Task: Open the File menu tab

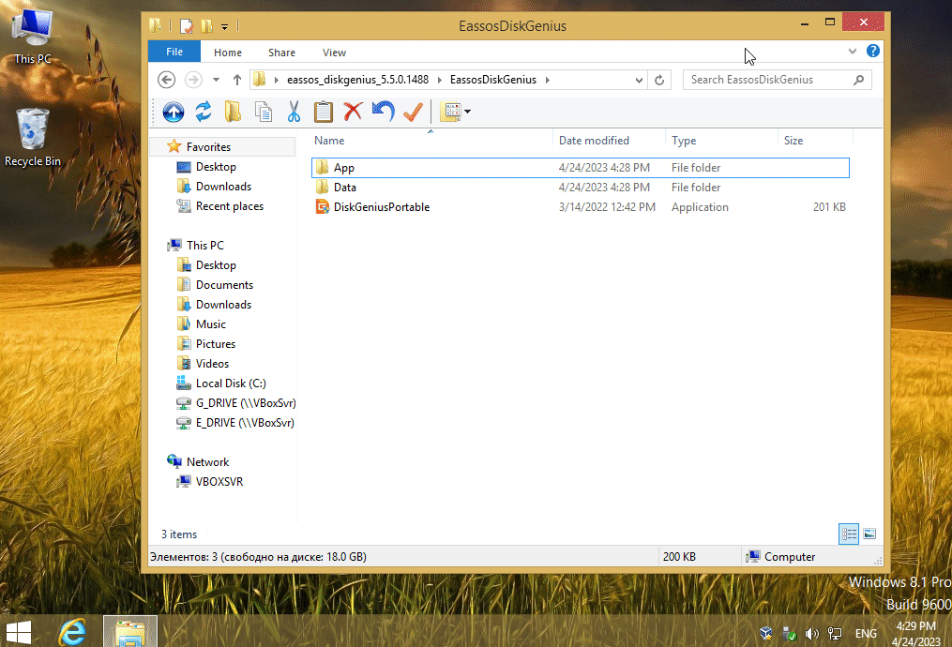Action: click(x=174, y=52)
